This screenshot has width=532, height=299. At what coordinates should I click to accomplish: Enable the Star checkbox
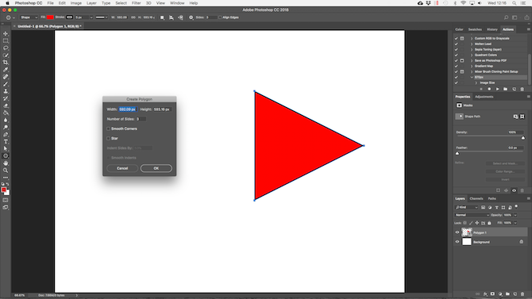pyautogui.click(x=108, y=138)
